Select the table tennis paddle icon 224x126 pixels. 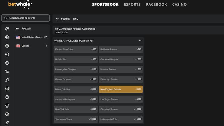pos(7,80)
